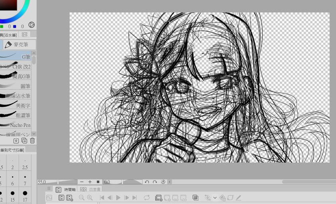The image size is (336, 204).
Task: Click the graph editor icon in timeline
Action: click(x=49, y=198)
